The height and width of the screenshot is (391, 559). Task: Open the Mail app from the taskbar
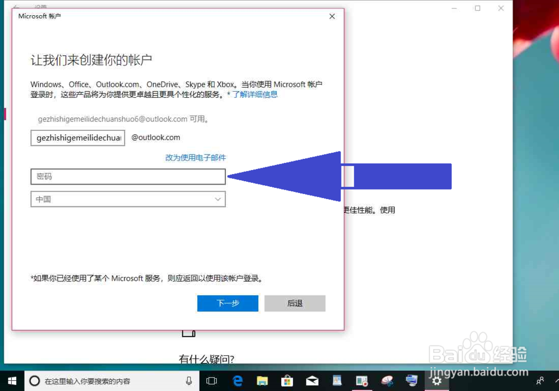[312, 381]
